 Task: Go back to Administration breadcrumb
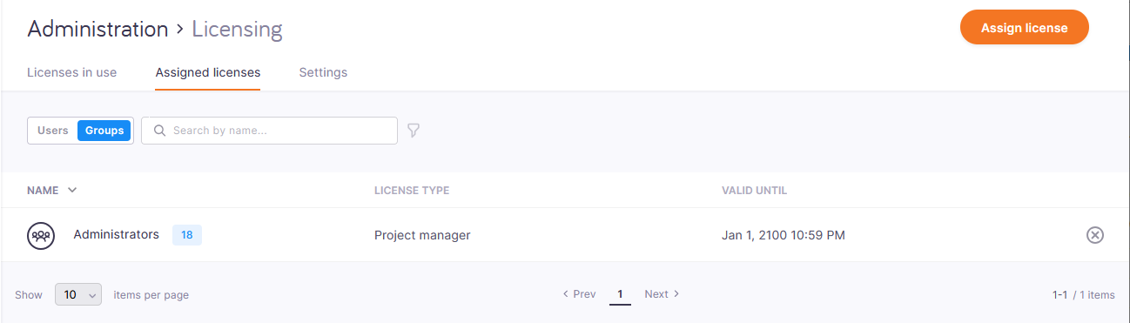[x=98, y=29]
